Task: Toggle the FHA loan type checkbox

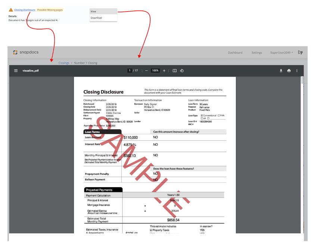Action: pos(219,115)
